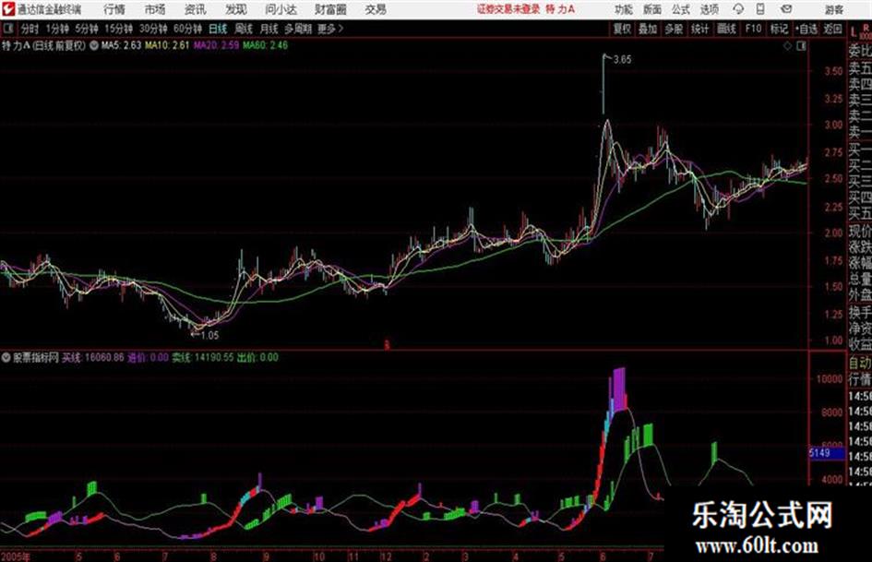872x562 pixels.
Task: Switch to 分时 chart period
Action: click(30, 29)
